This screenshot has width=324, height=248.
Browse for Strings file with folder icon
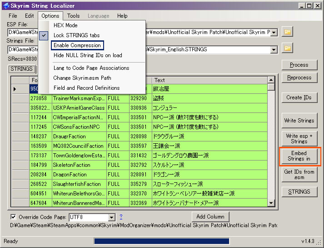point(288,49)
